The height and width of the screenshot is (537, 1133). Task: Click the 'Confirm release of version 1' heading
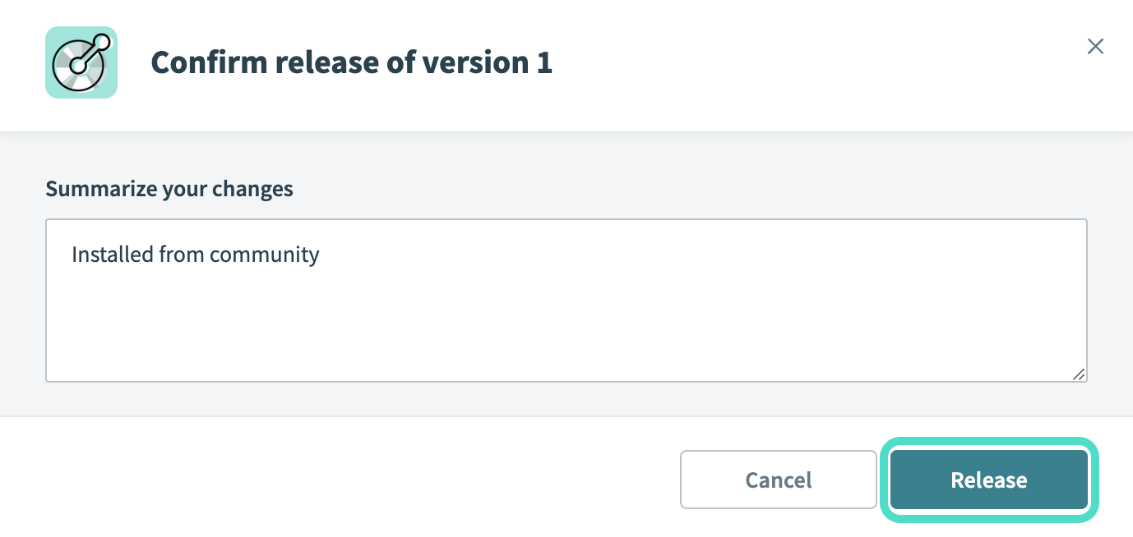351,62
